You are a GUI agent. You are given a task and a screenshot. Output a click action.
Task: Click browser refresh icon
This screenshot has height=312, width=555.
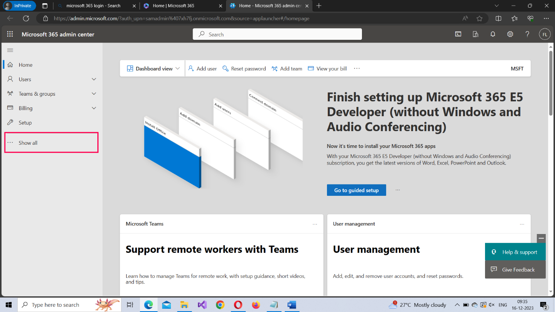26,18
